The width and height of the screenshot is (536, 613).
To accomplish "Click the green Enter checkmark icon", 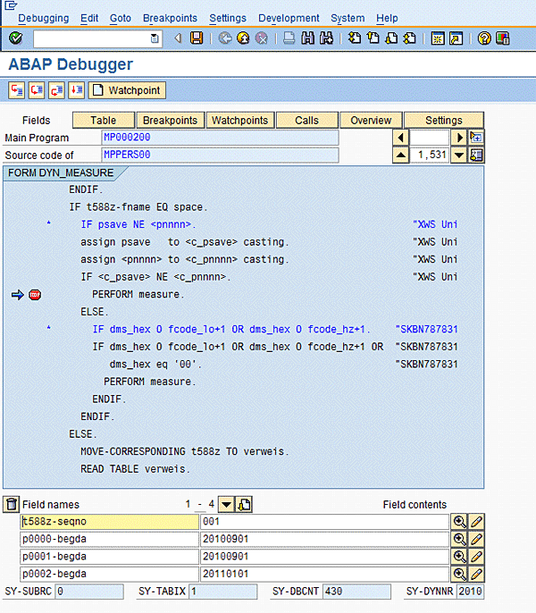I will point(15,38).
